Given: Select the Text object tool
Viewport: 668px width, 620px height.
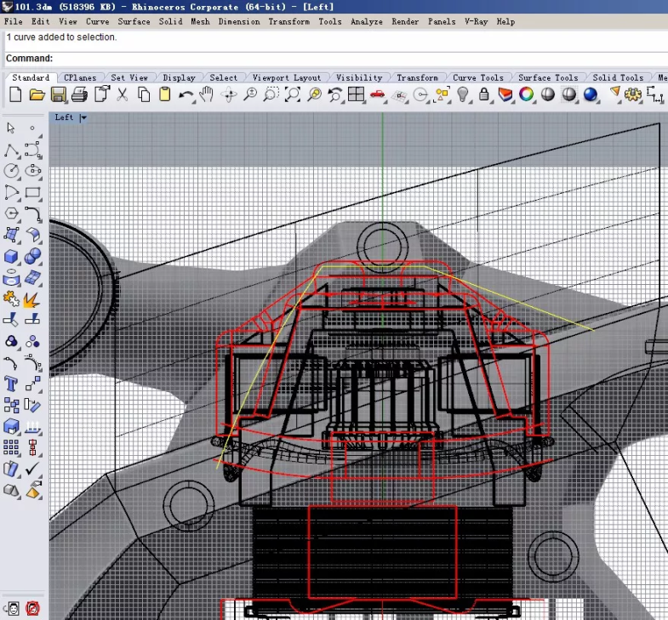Looking at the screenshot, I should pyautogui.click(x=12, y=384).
